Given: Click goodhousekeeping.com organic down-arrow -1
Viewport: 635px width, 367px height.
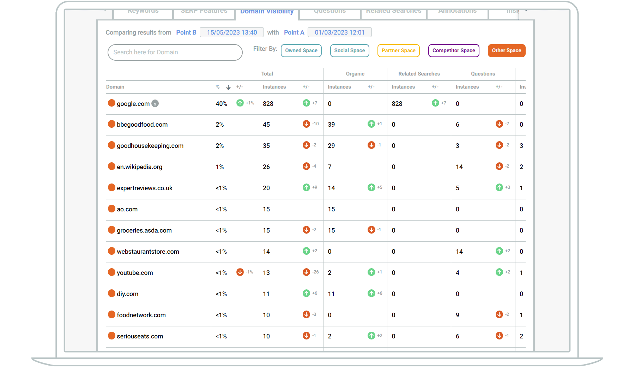Looking at the screenshot, I should click(371, 145).
